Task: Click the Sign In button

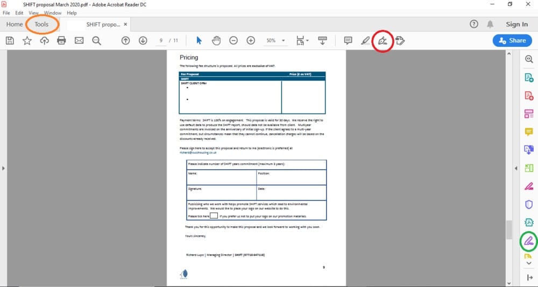Action: [516, 24]
